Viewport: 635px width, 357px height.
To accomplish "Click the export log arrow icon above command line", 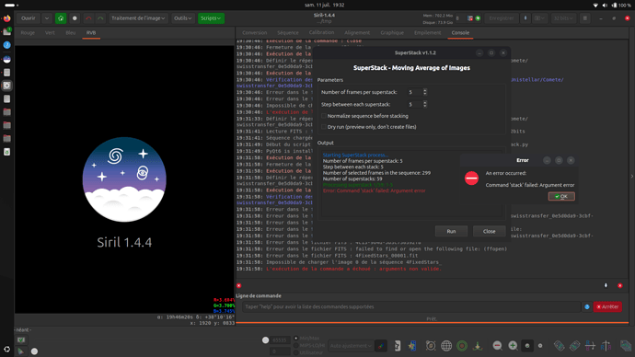I will point(606,286).
